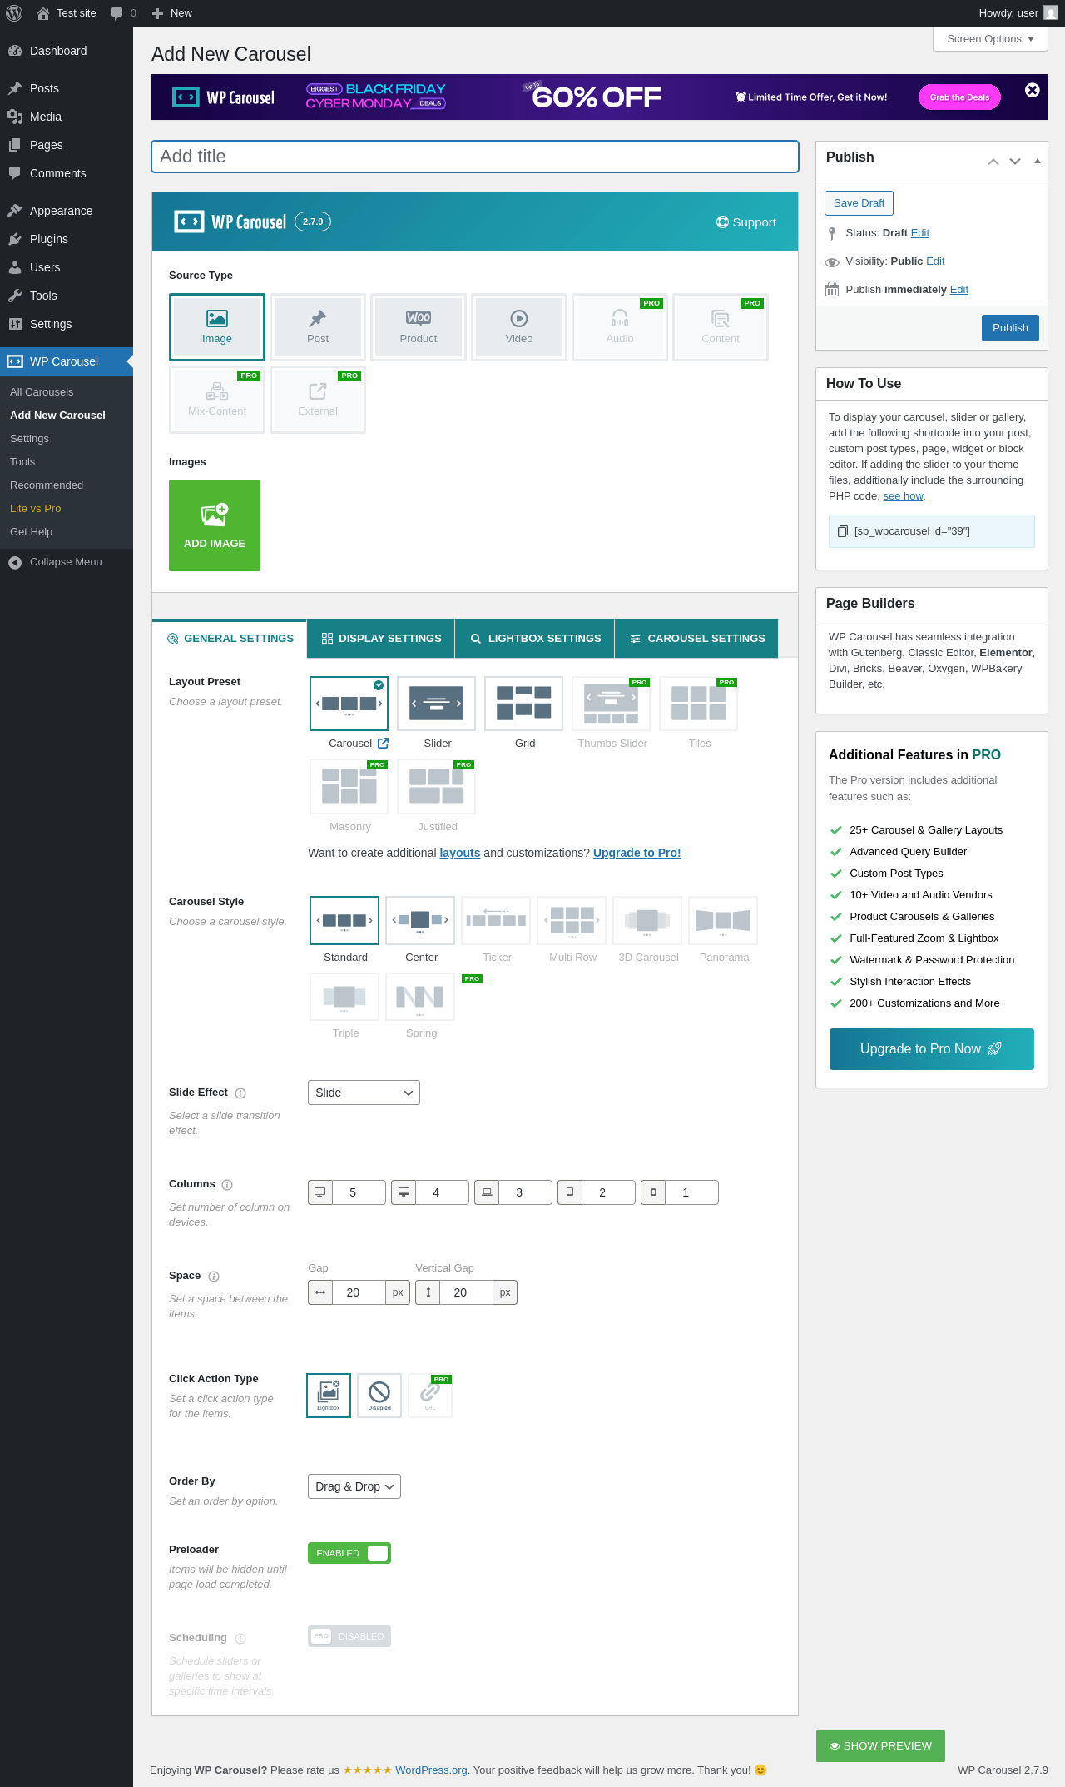1065x1787 pixels.
Task: Set click action to Lightbox
Action: [329, 1395]
